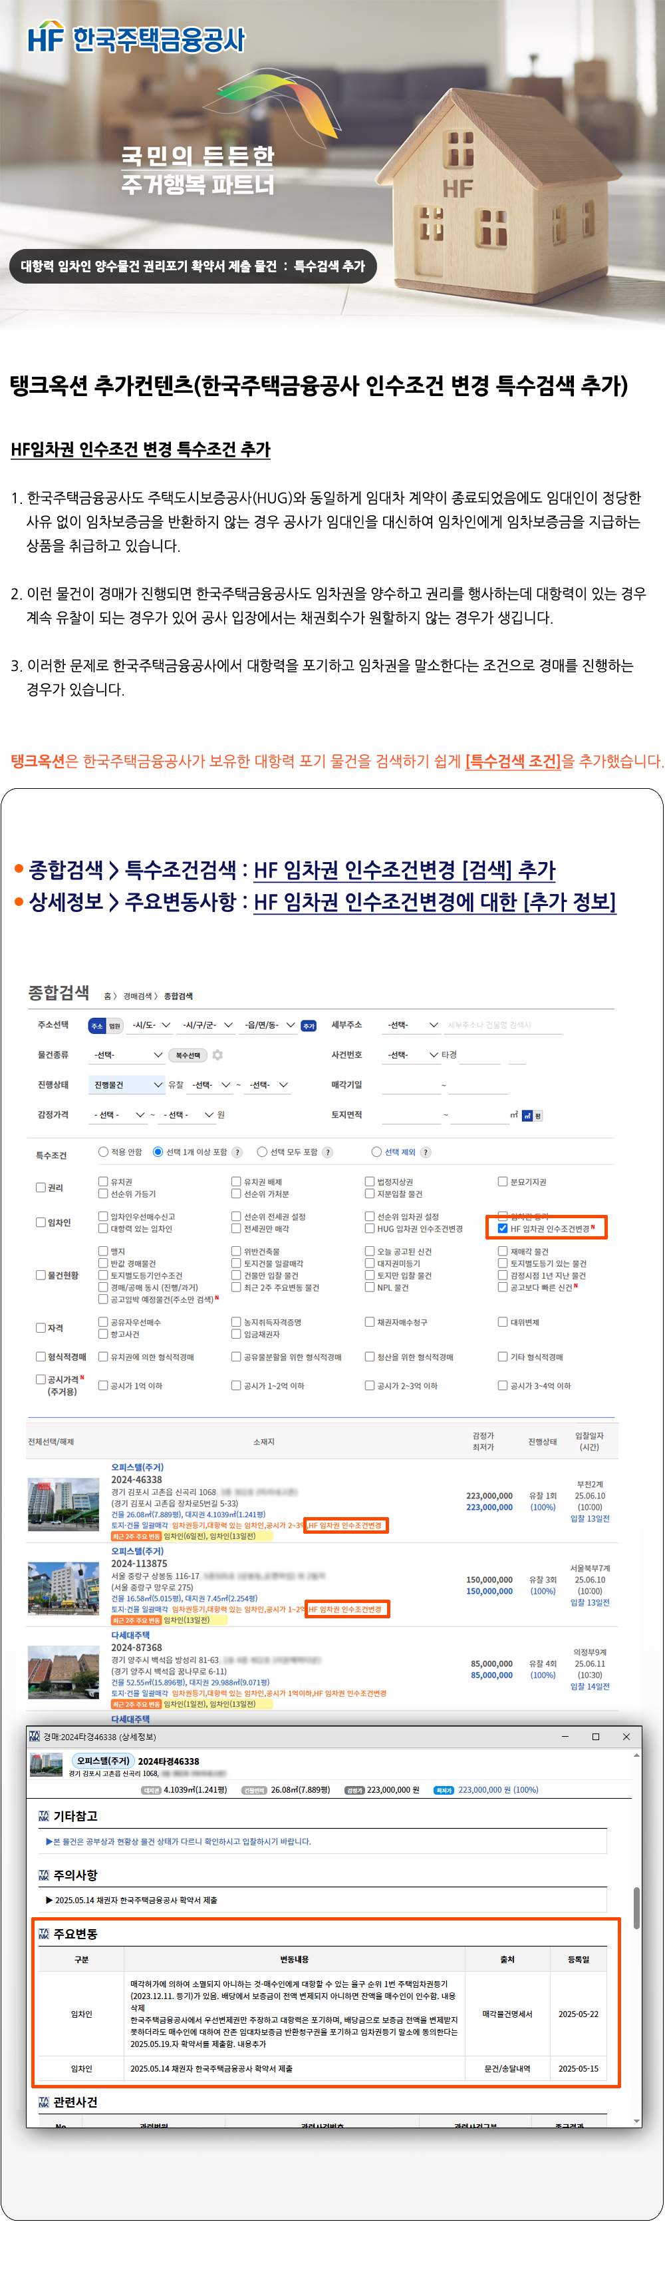This screenshot has width=665, height=2278.
Task: Click the TNK icon beside 주요변동
Action: (43, 1934)
